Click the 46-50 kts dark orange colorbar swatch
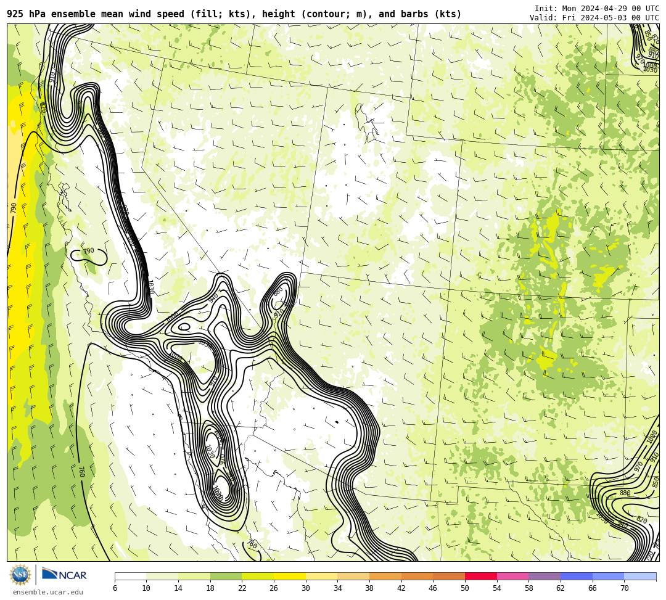The image size is (666, 600). click(449, 576)
